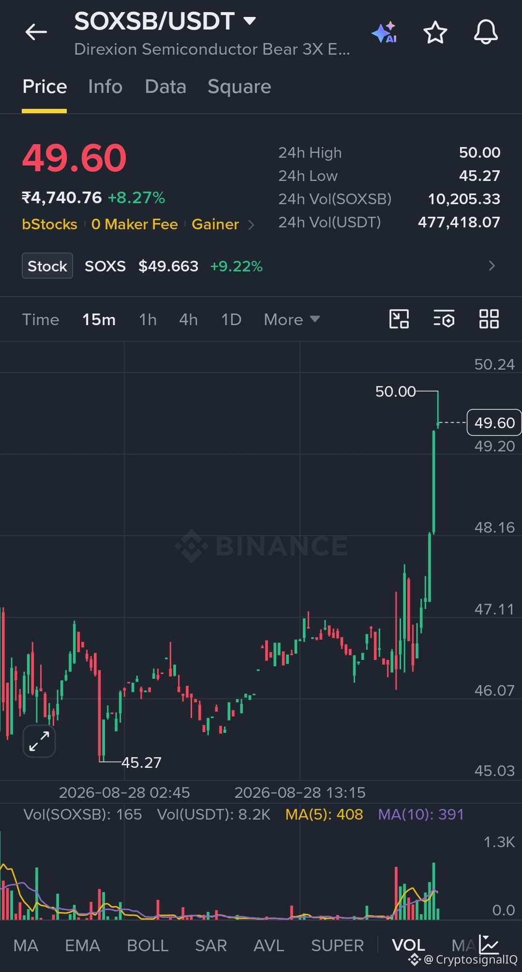The height and width of the screenshot is (972, 522).
Task: Tap the 2026-08-28 02:45 time label
Action: point(124,793)
